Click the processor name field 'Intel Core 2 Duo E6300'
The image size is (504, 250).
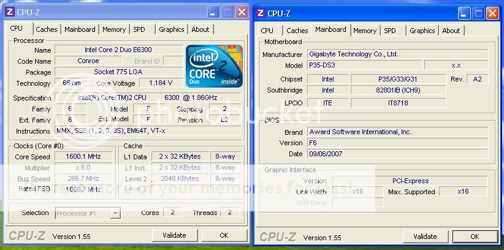(118, 50)
